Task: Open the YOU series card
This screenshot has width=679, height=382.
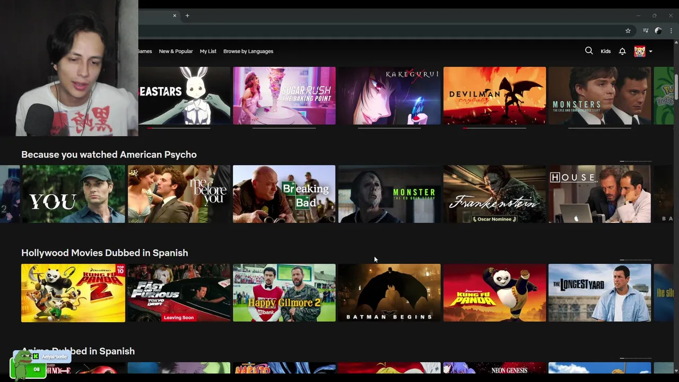Action: [73, 194]
